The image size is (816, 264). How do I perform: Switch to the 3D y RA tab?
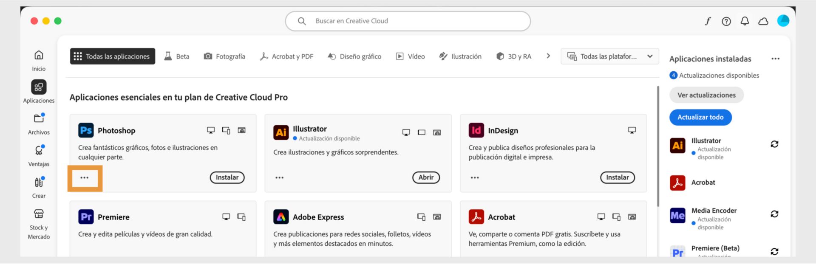tap(514, 56)
